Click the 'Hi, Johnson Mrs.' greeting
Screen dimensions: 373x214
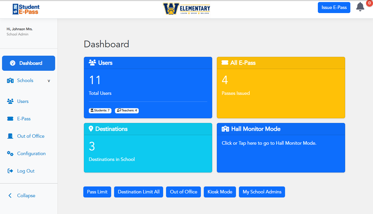tap(20, 29)
